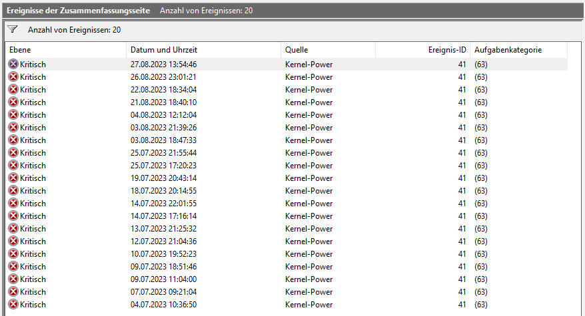Select the date 25.07.2023 17:20:23
Image resolution: width=585 pixels, height=316 pixels.
click(163, 166)
